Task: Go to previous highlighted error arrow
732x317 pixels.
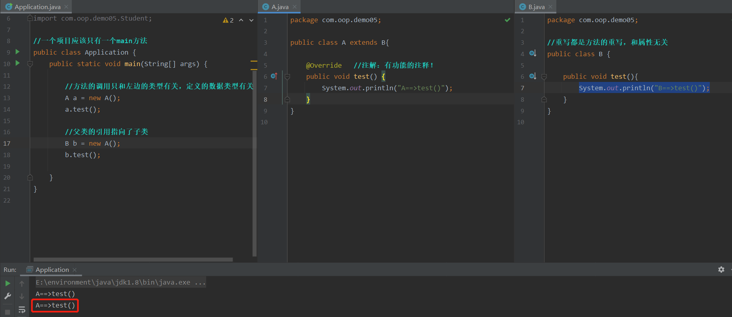Action: (x=241, y=20)
